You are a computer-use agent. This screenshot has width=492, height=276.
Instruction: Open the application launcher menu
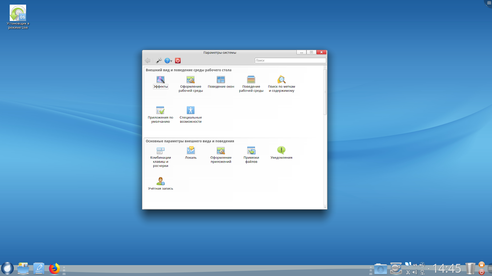coord(7,268)
